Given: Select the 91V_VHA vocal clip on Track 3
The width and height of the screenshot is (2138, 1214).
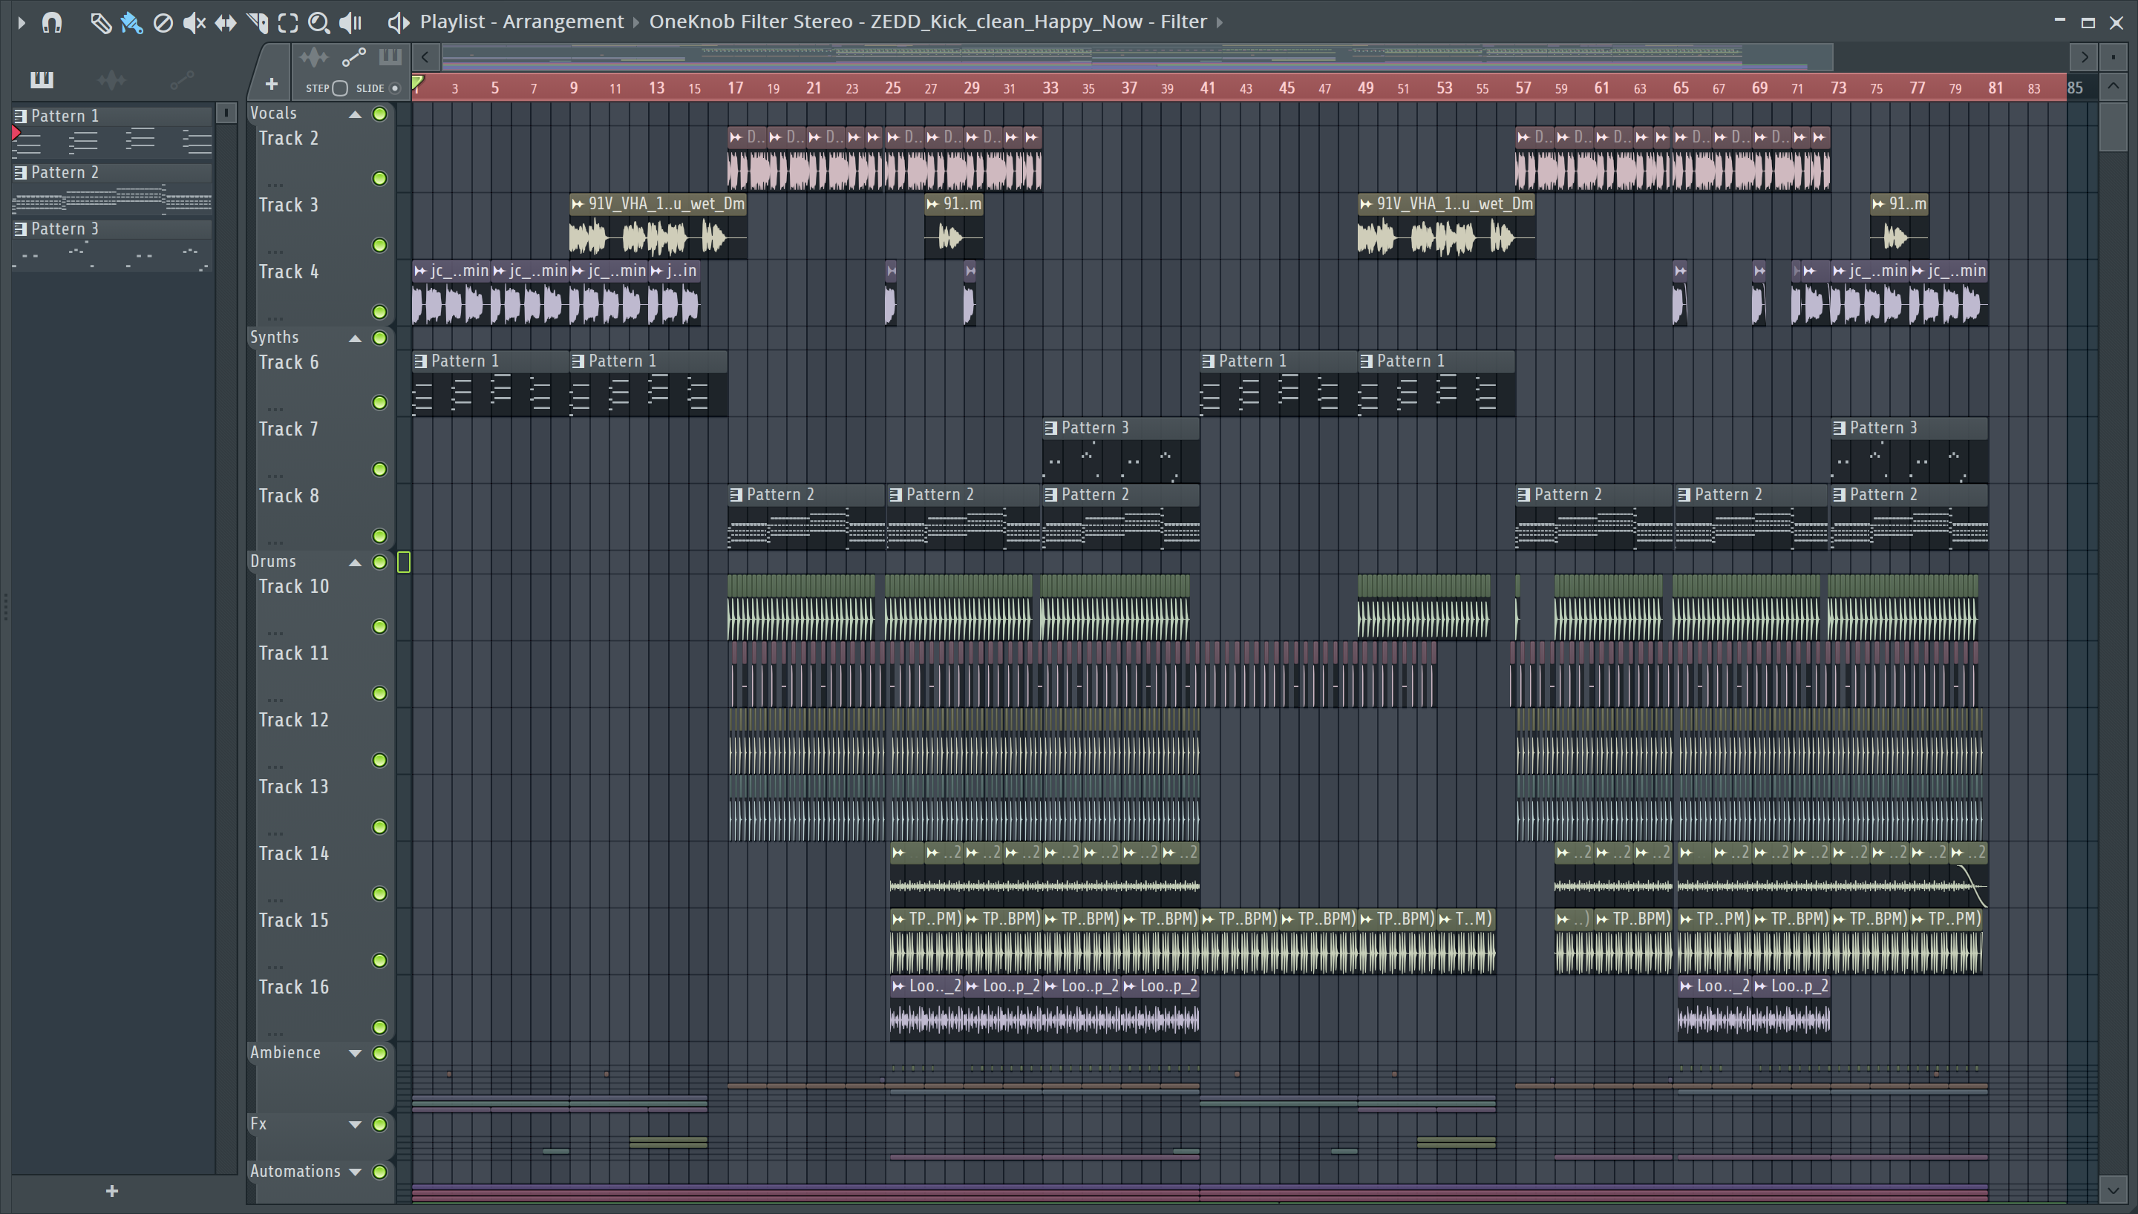Looking at the screenshot, I should click(x=658, y=226).
